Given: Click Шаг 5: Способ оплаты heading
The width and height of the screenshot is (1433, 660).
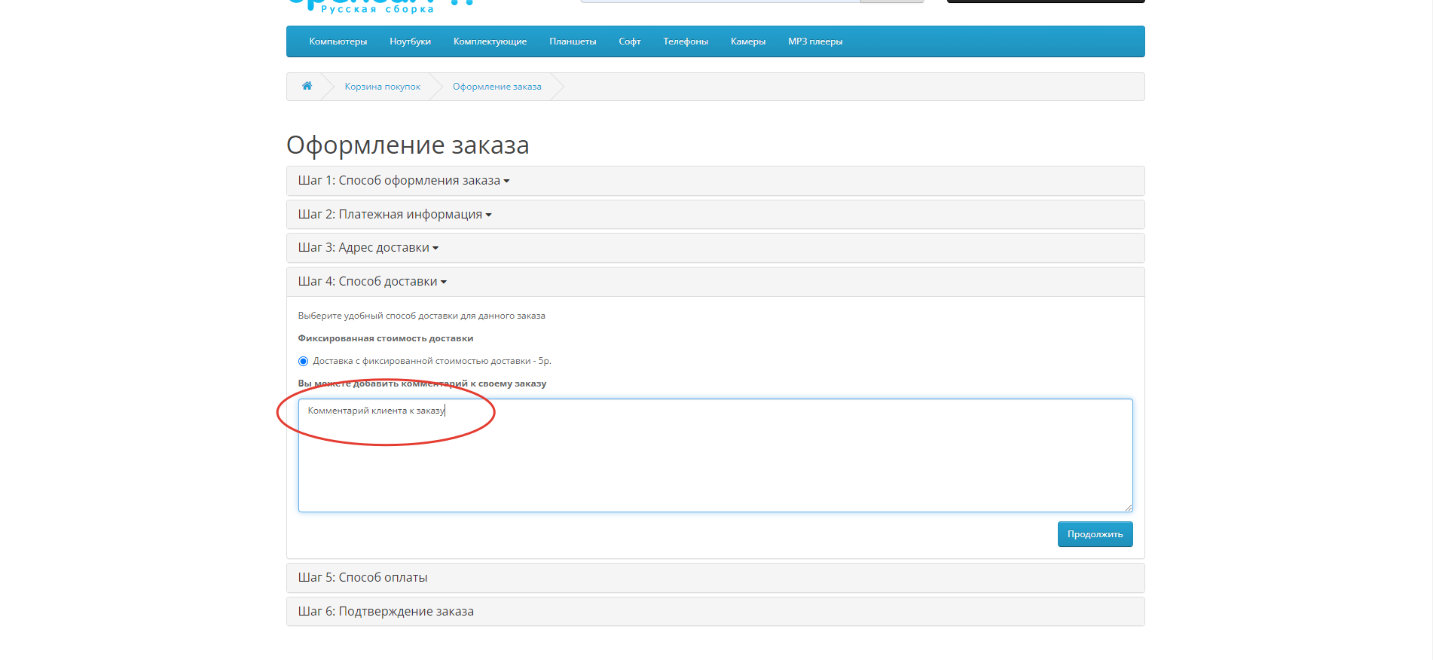Looking at the screenshot, I should [362, 578].
